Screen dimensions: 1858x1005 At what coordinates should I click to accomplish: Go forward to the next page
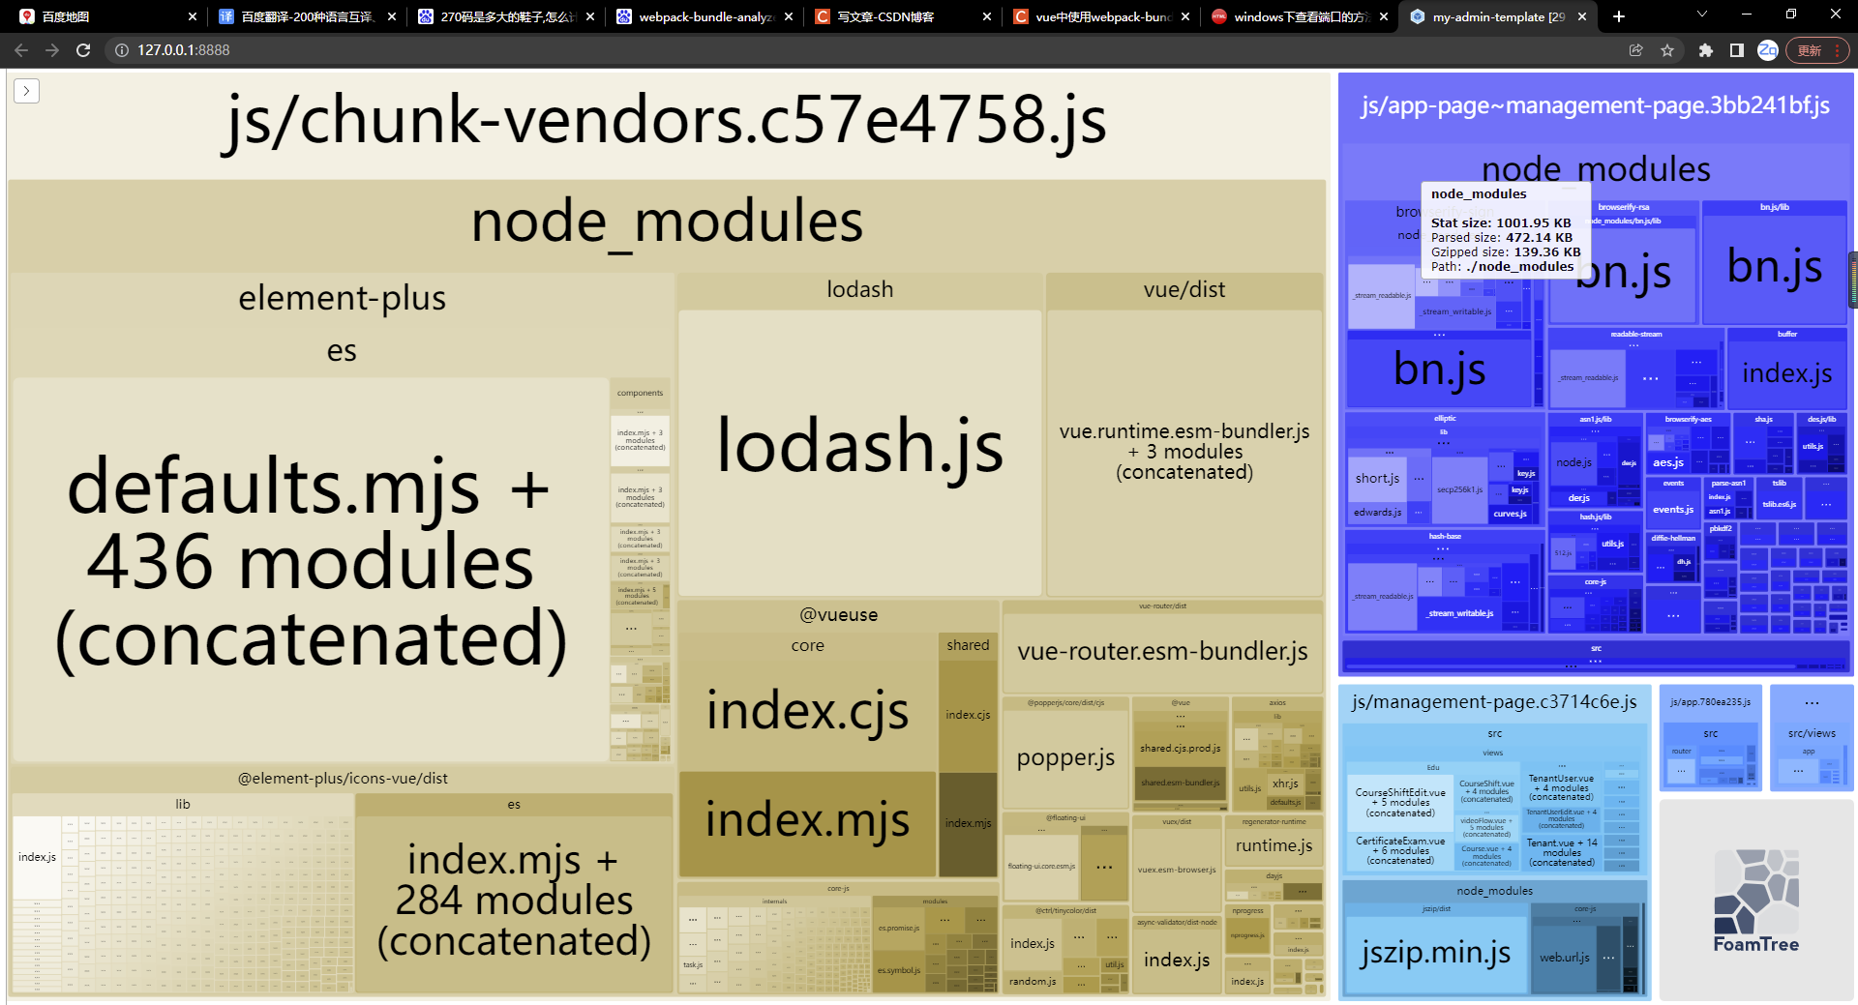[x=52, y=50]
